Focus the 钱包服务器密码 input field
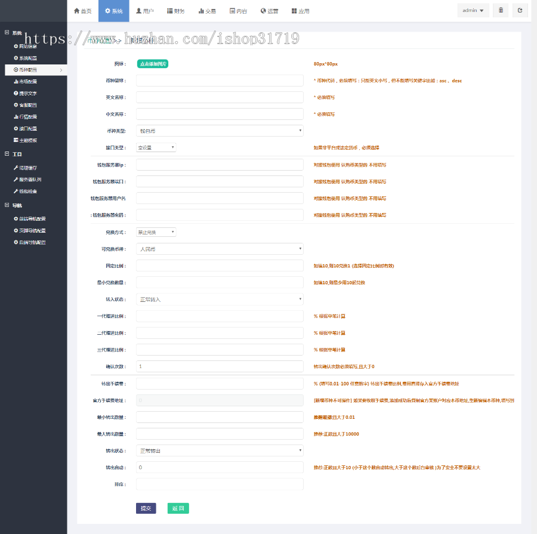The height and width of the screenshot is (534, 537). (x=220, y=215)
